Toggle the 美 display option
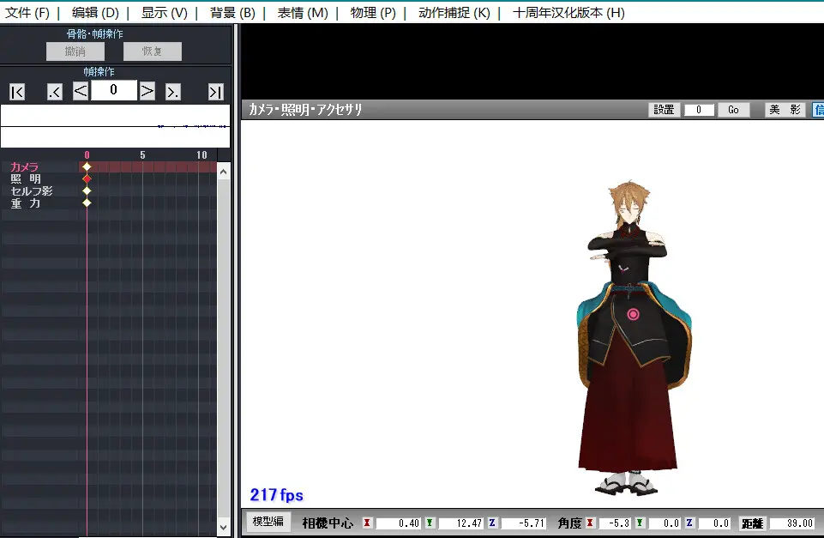 (774, 109)
